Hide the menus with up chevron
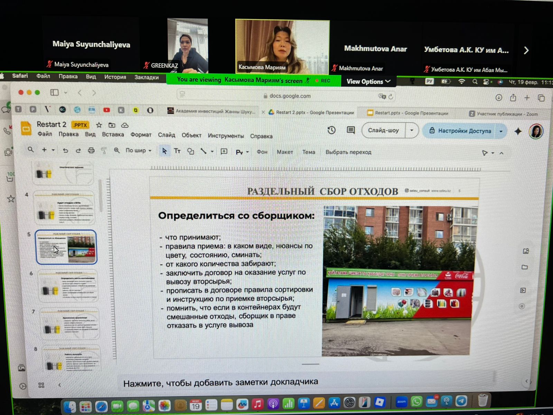The height and width of the screenshot is (415, 553). (502, 153)
